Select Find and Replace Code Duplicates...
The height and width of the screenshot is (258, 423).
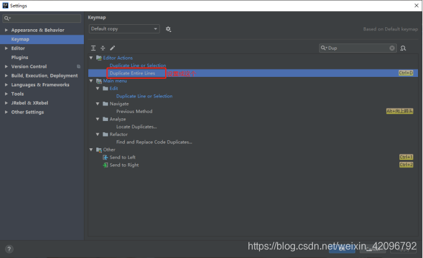click(154, 142)
